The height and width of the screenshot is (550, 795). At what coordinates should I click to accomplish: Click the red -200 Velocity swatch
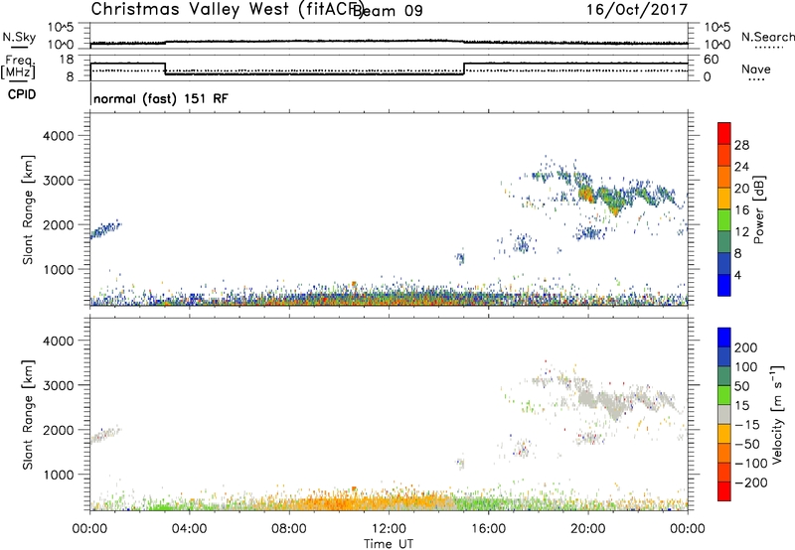coord(724,491)
